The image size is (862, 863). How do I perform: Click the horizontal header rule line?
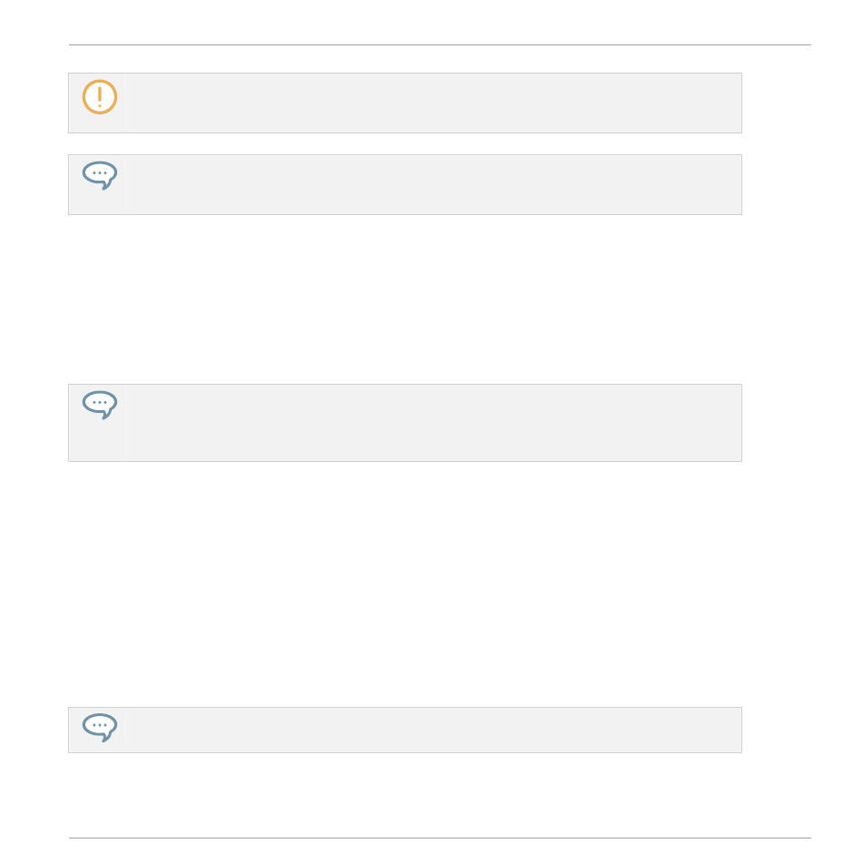tap(440, 44)
